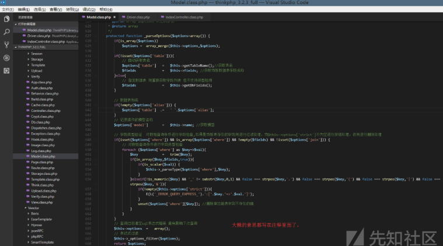Screen dimensions: 443x246
Task: Expand the Upload folder
Action: click(x=28, y=71)
